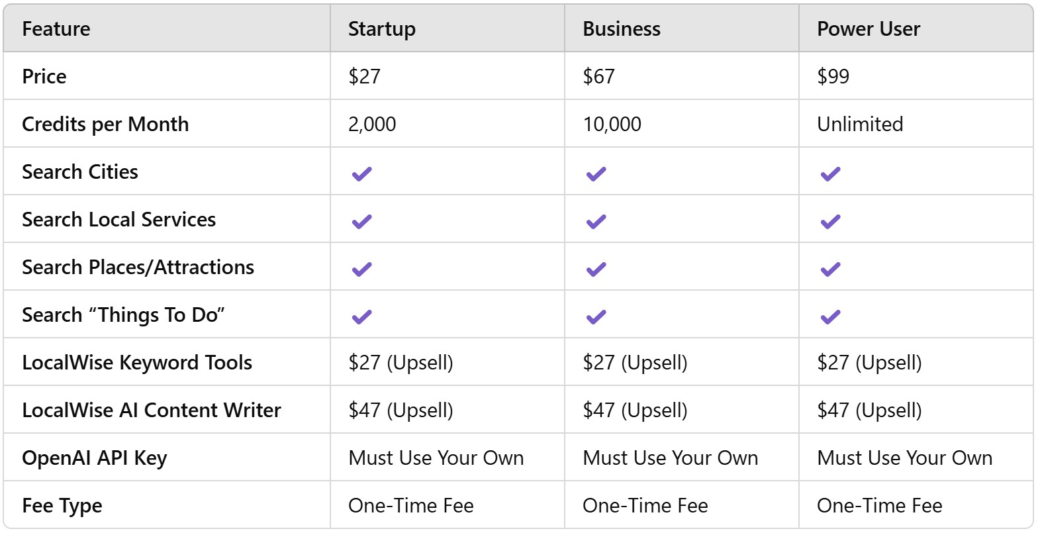Click Business checkmark for Search Local Services
The image size is (1038, 533).
(596, 221)
